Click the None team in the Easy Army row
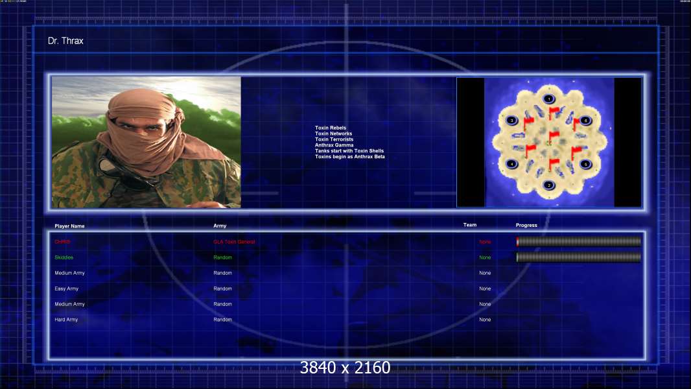691x389 pixels. point(485,289)
